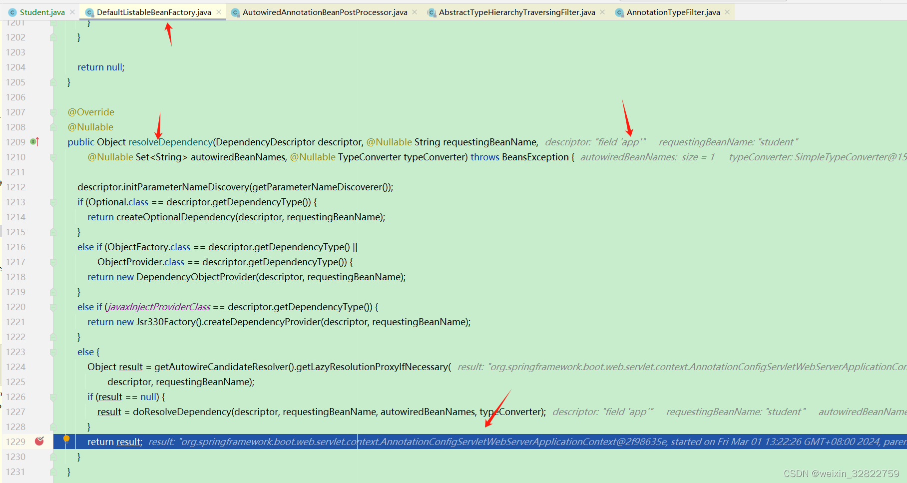Close the Student.java tab
The image size is (907, 483).
(73, 12)
